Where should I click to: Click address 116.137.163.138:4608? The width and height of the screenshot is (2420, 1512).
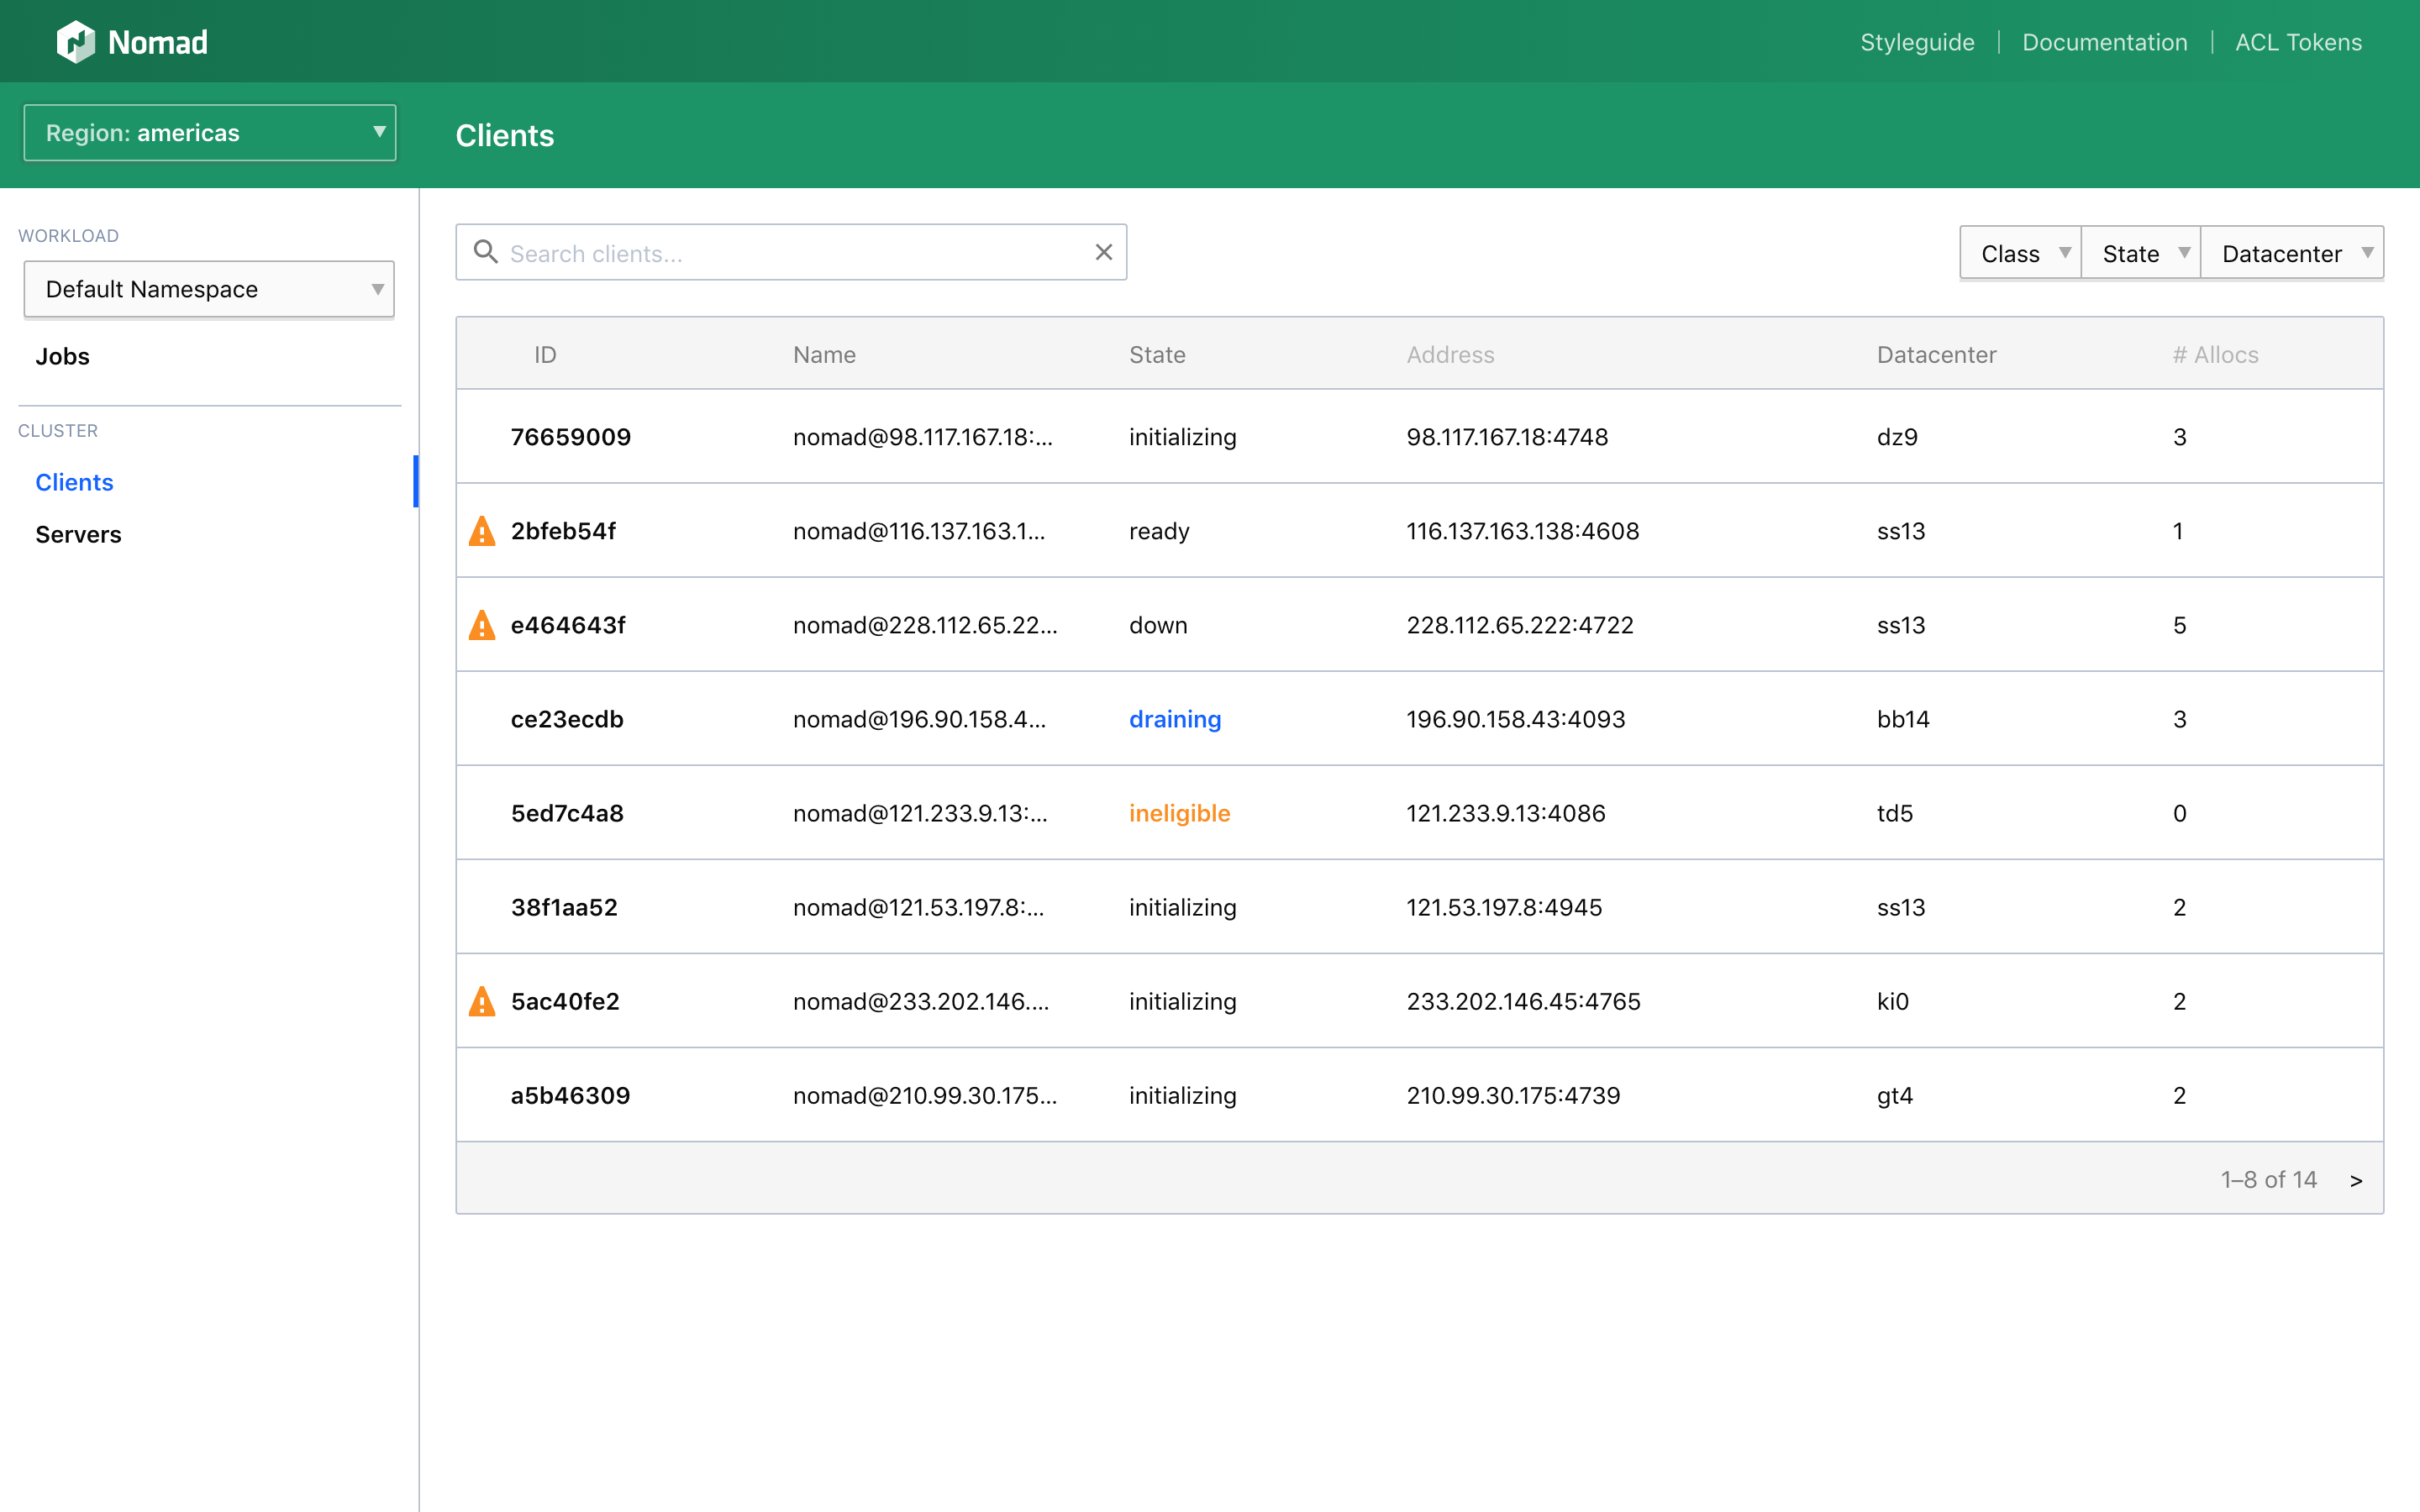coord(1523,531)
